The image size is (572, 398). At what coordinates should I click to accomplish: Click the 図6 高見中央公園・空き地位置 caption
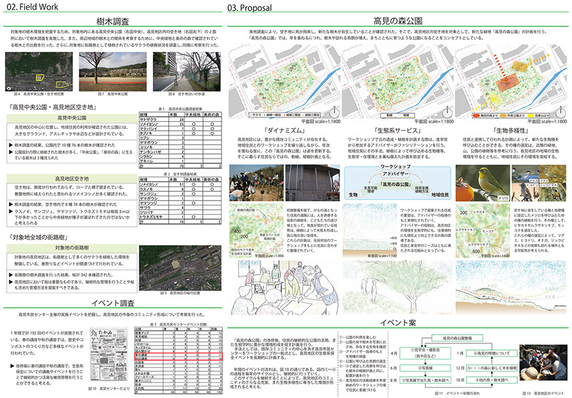tap(39, 94)
